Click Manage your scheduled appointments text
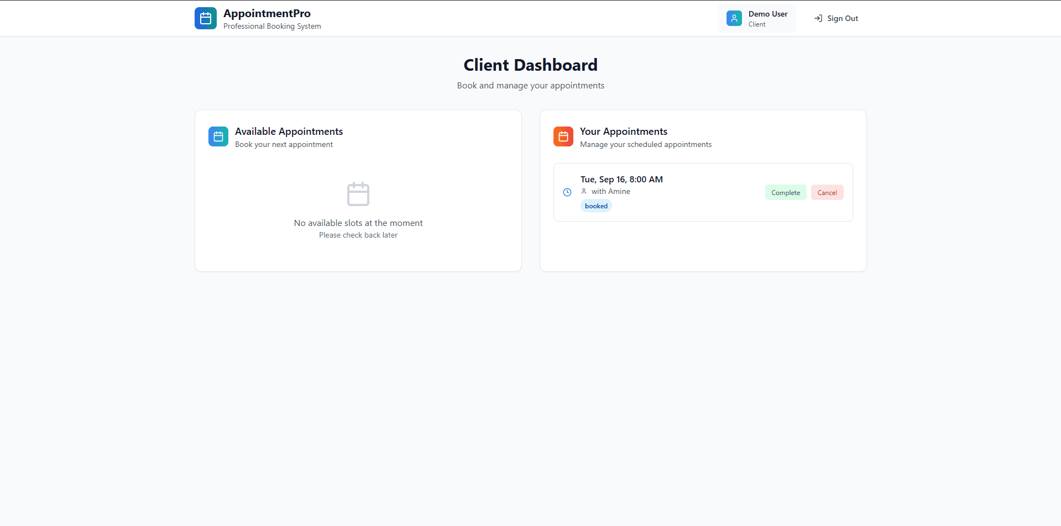Screen dimensions: 1061x526 pos(646,144)
